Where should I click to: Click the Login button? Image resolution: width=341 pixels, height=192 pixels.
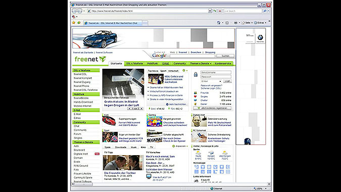click(x=227, y=81)
